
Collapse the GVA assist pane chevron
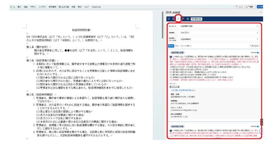(x=261, y=12)
